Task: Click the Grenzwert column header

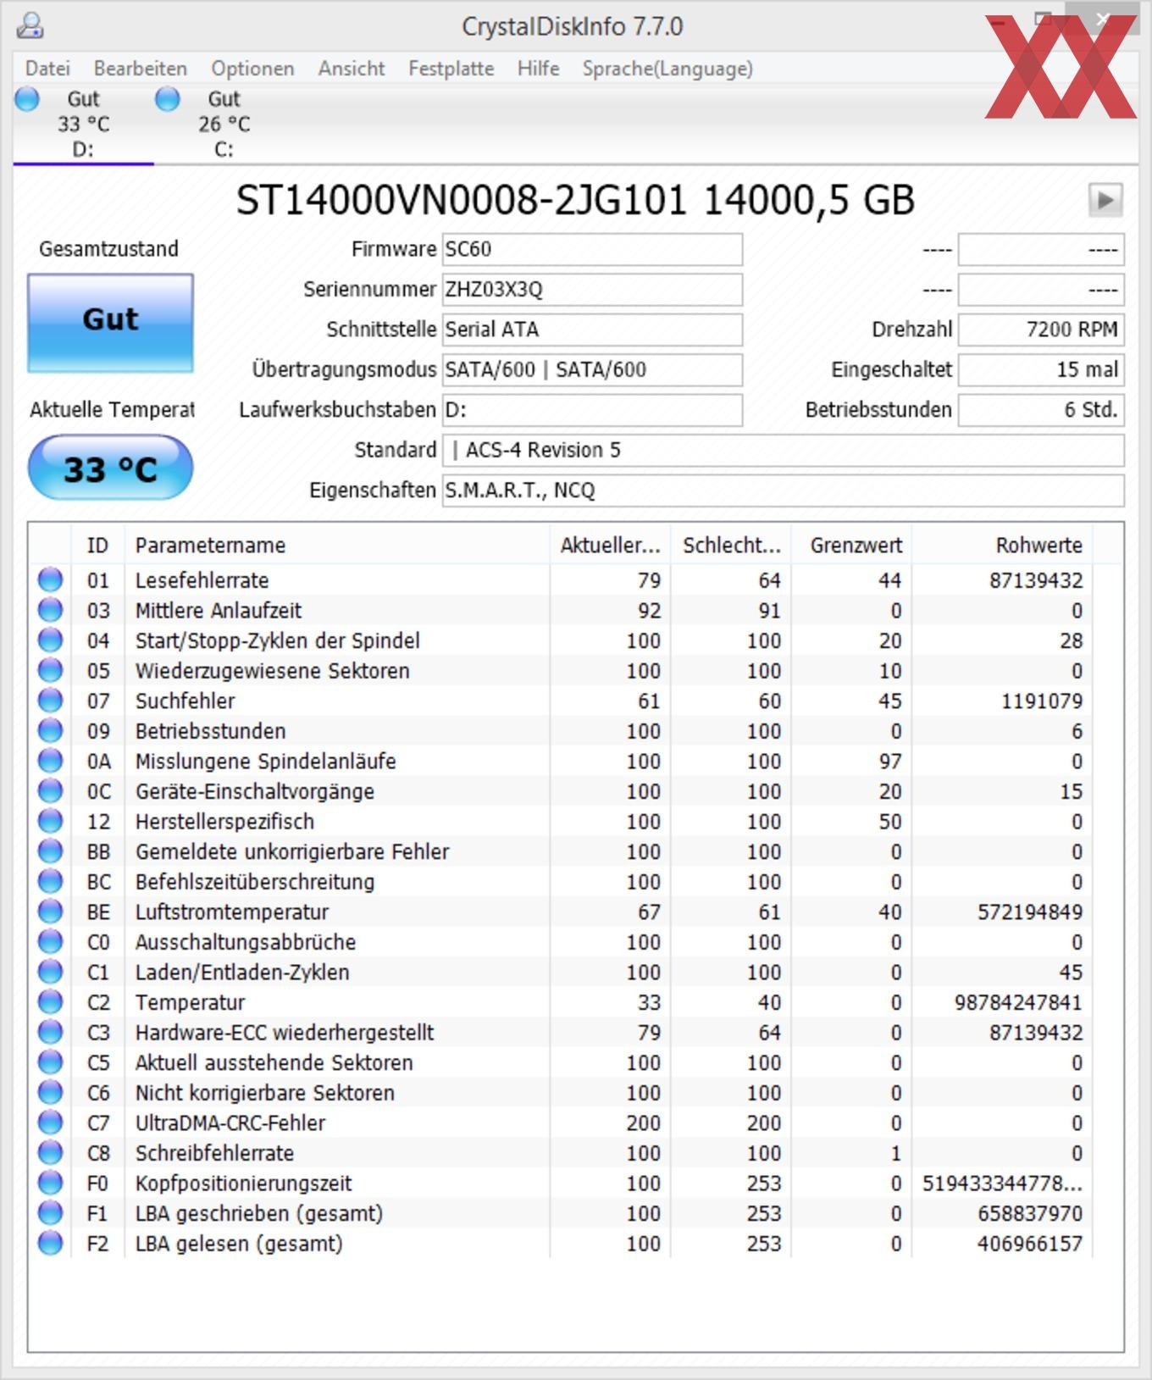Action: 851,545
